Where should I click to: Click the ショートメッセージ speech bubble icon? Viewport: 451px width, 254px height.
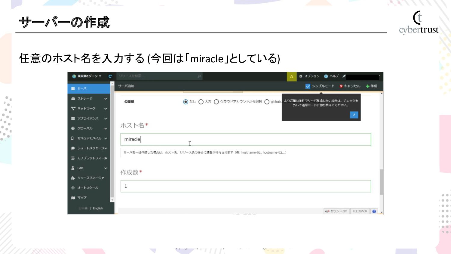coord(73,148)
